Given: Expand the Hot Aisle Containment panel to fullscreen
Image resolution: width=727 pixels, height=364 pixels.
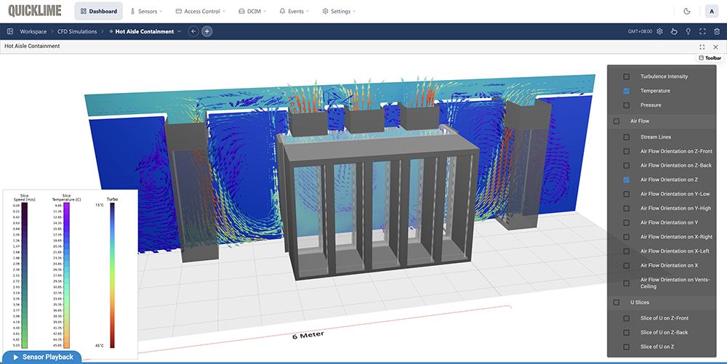Looking at the screenshot, I should click(x=702, y=46).
